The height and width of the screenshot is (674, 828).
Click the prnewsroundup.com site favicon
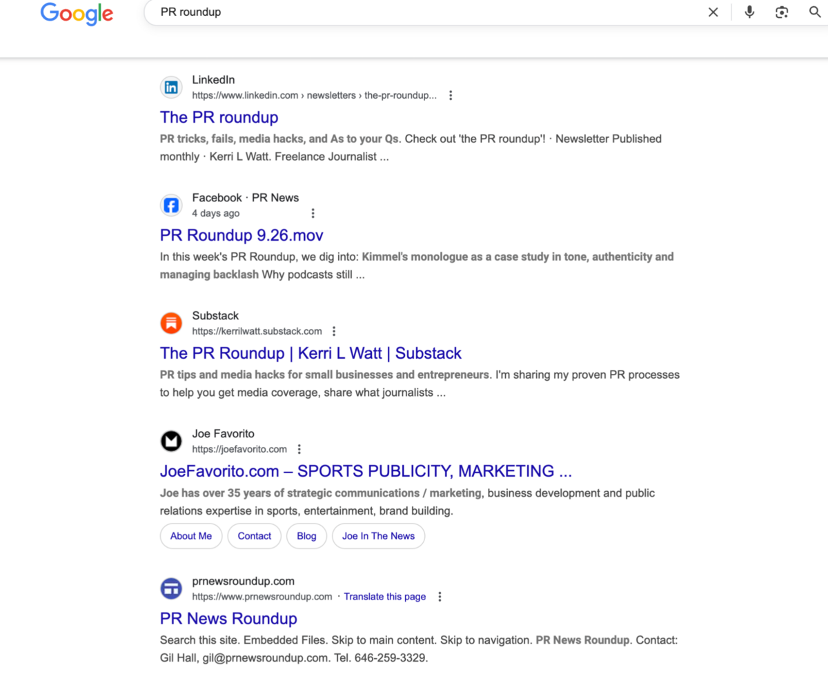(171, 588)
